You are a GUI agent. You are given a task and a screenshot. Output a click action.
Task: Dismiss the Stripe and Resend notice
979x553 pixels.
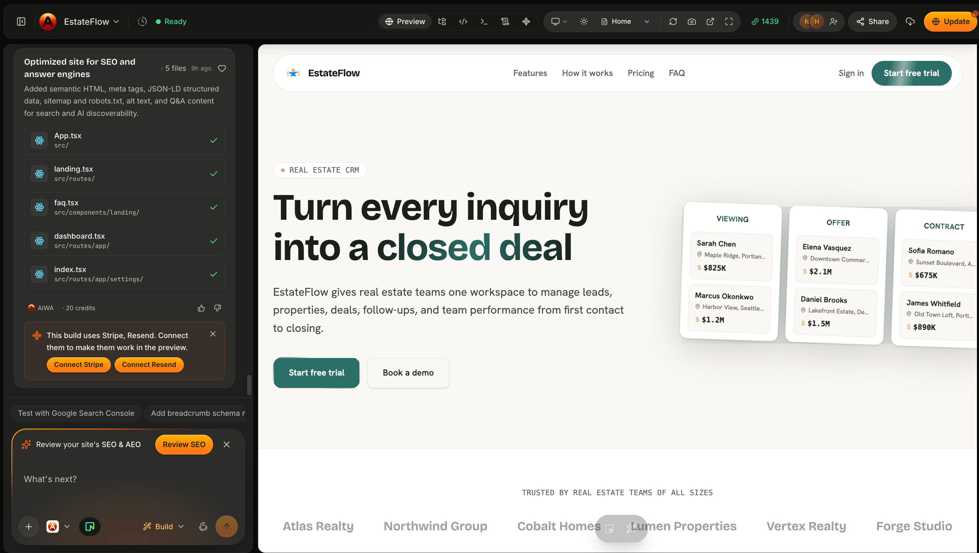(213, 334)
